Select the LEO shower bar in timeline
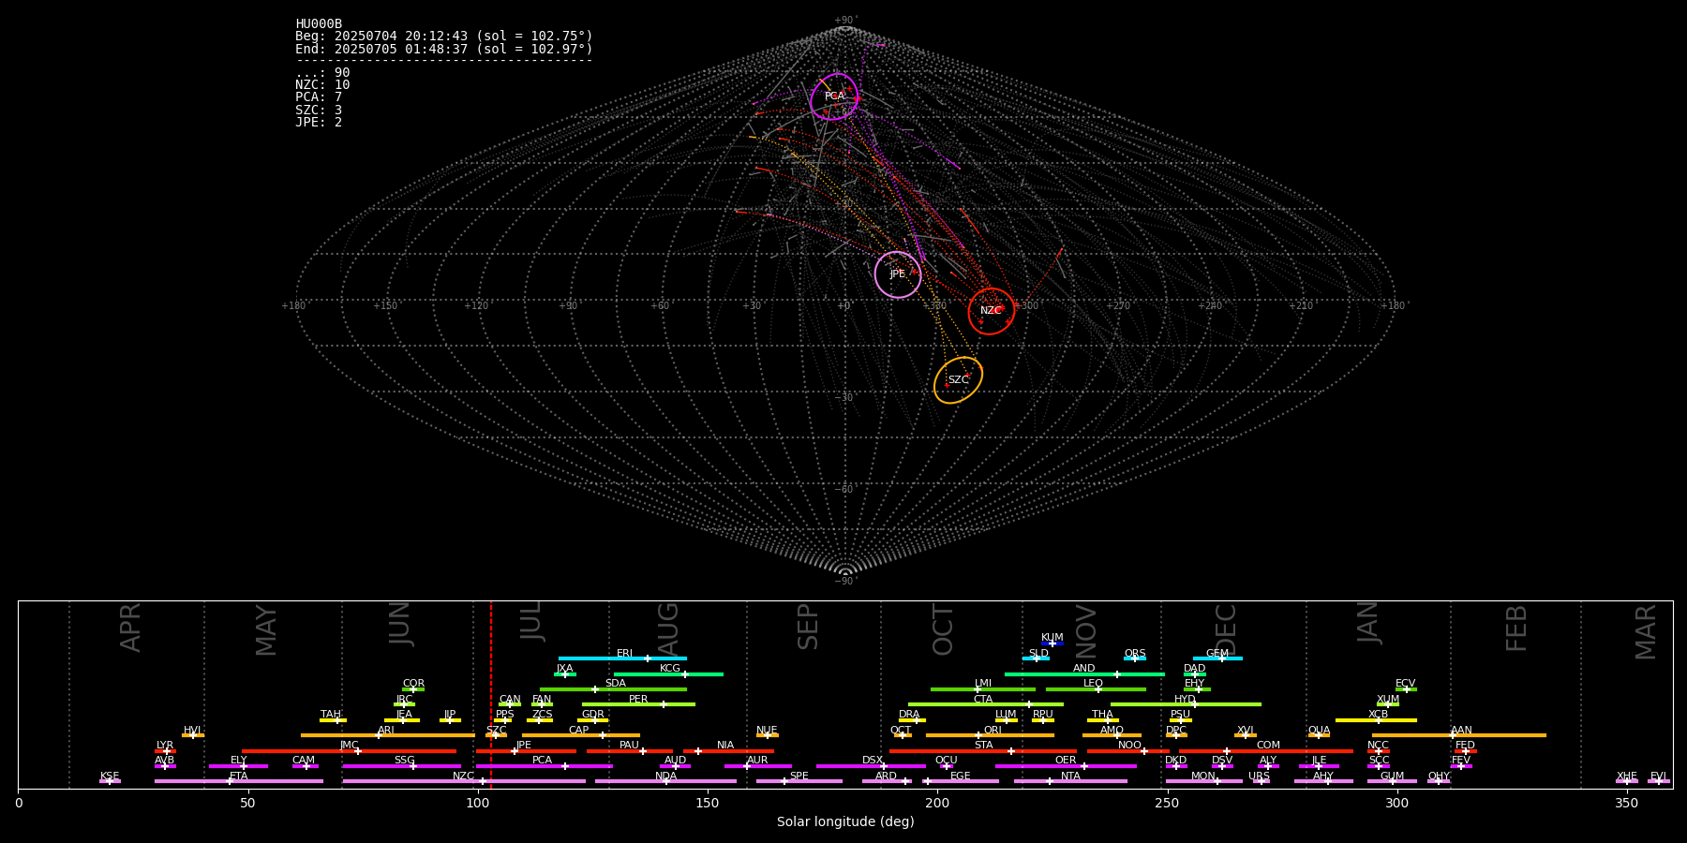 (1096, 689)
